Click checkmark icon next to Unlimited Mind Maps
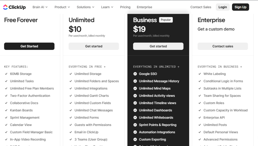Viewport: 258px width, 146px height. pyautogui.click(x=135, y=88)
